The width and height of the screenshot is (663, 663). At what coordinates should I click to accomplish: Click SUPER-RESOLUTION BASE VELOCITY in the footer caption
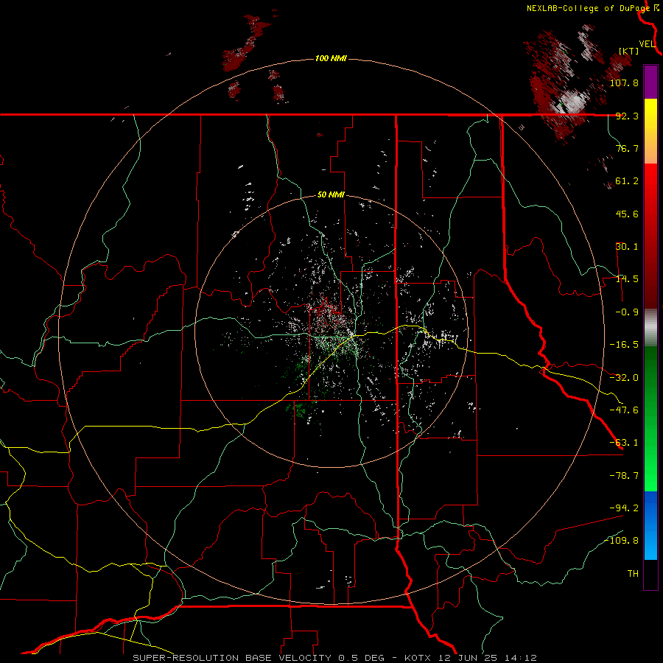232,658
